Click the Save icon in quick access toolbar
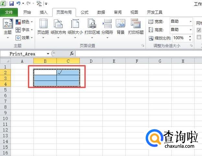Viewport: 202px width, 156px height. 11,4
